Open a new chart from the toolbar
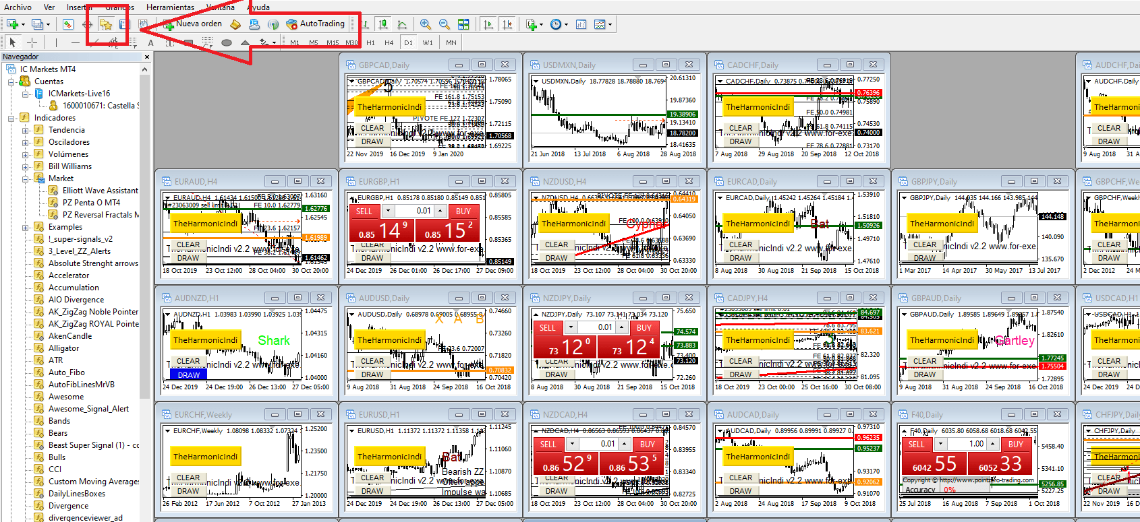Image resolution: width=1140 pixels, height=522 pixels. 12,24
